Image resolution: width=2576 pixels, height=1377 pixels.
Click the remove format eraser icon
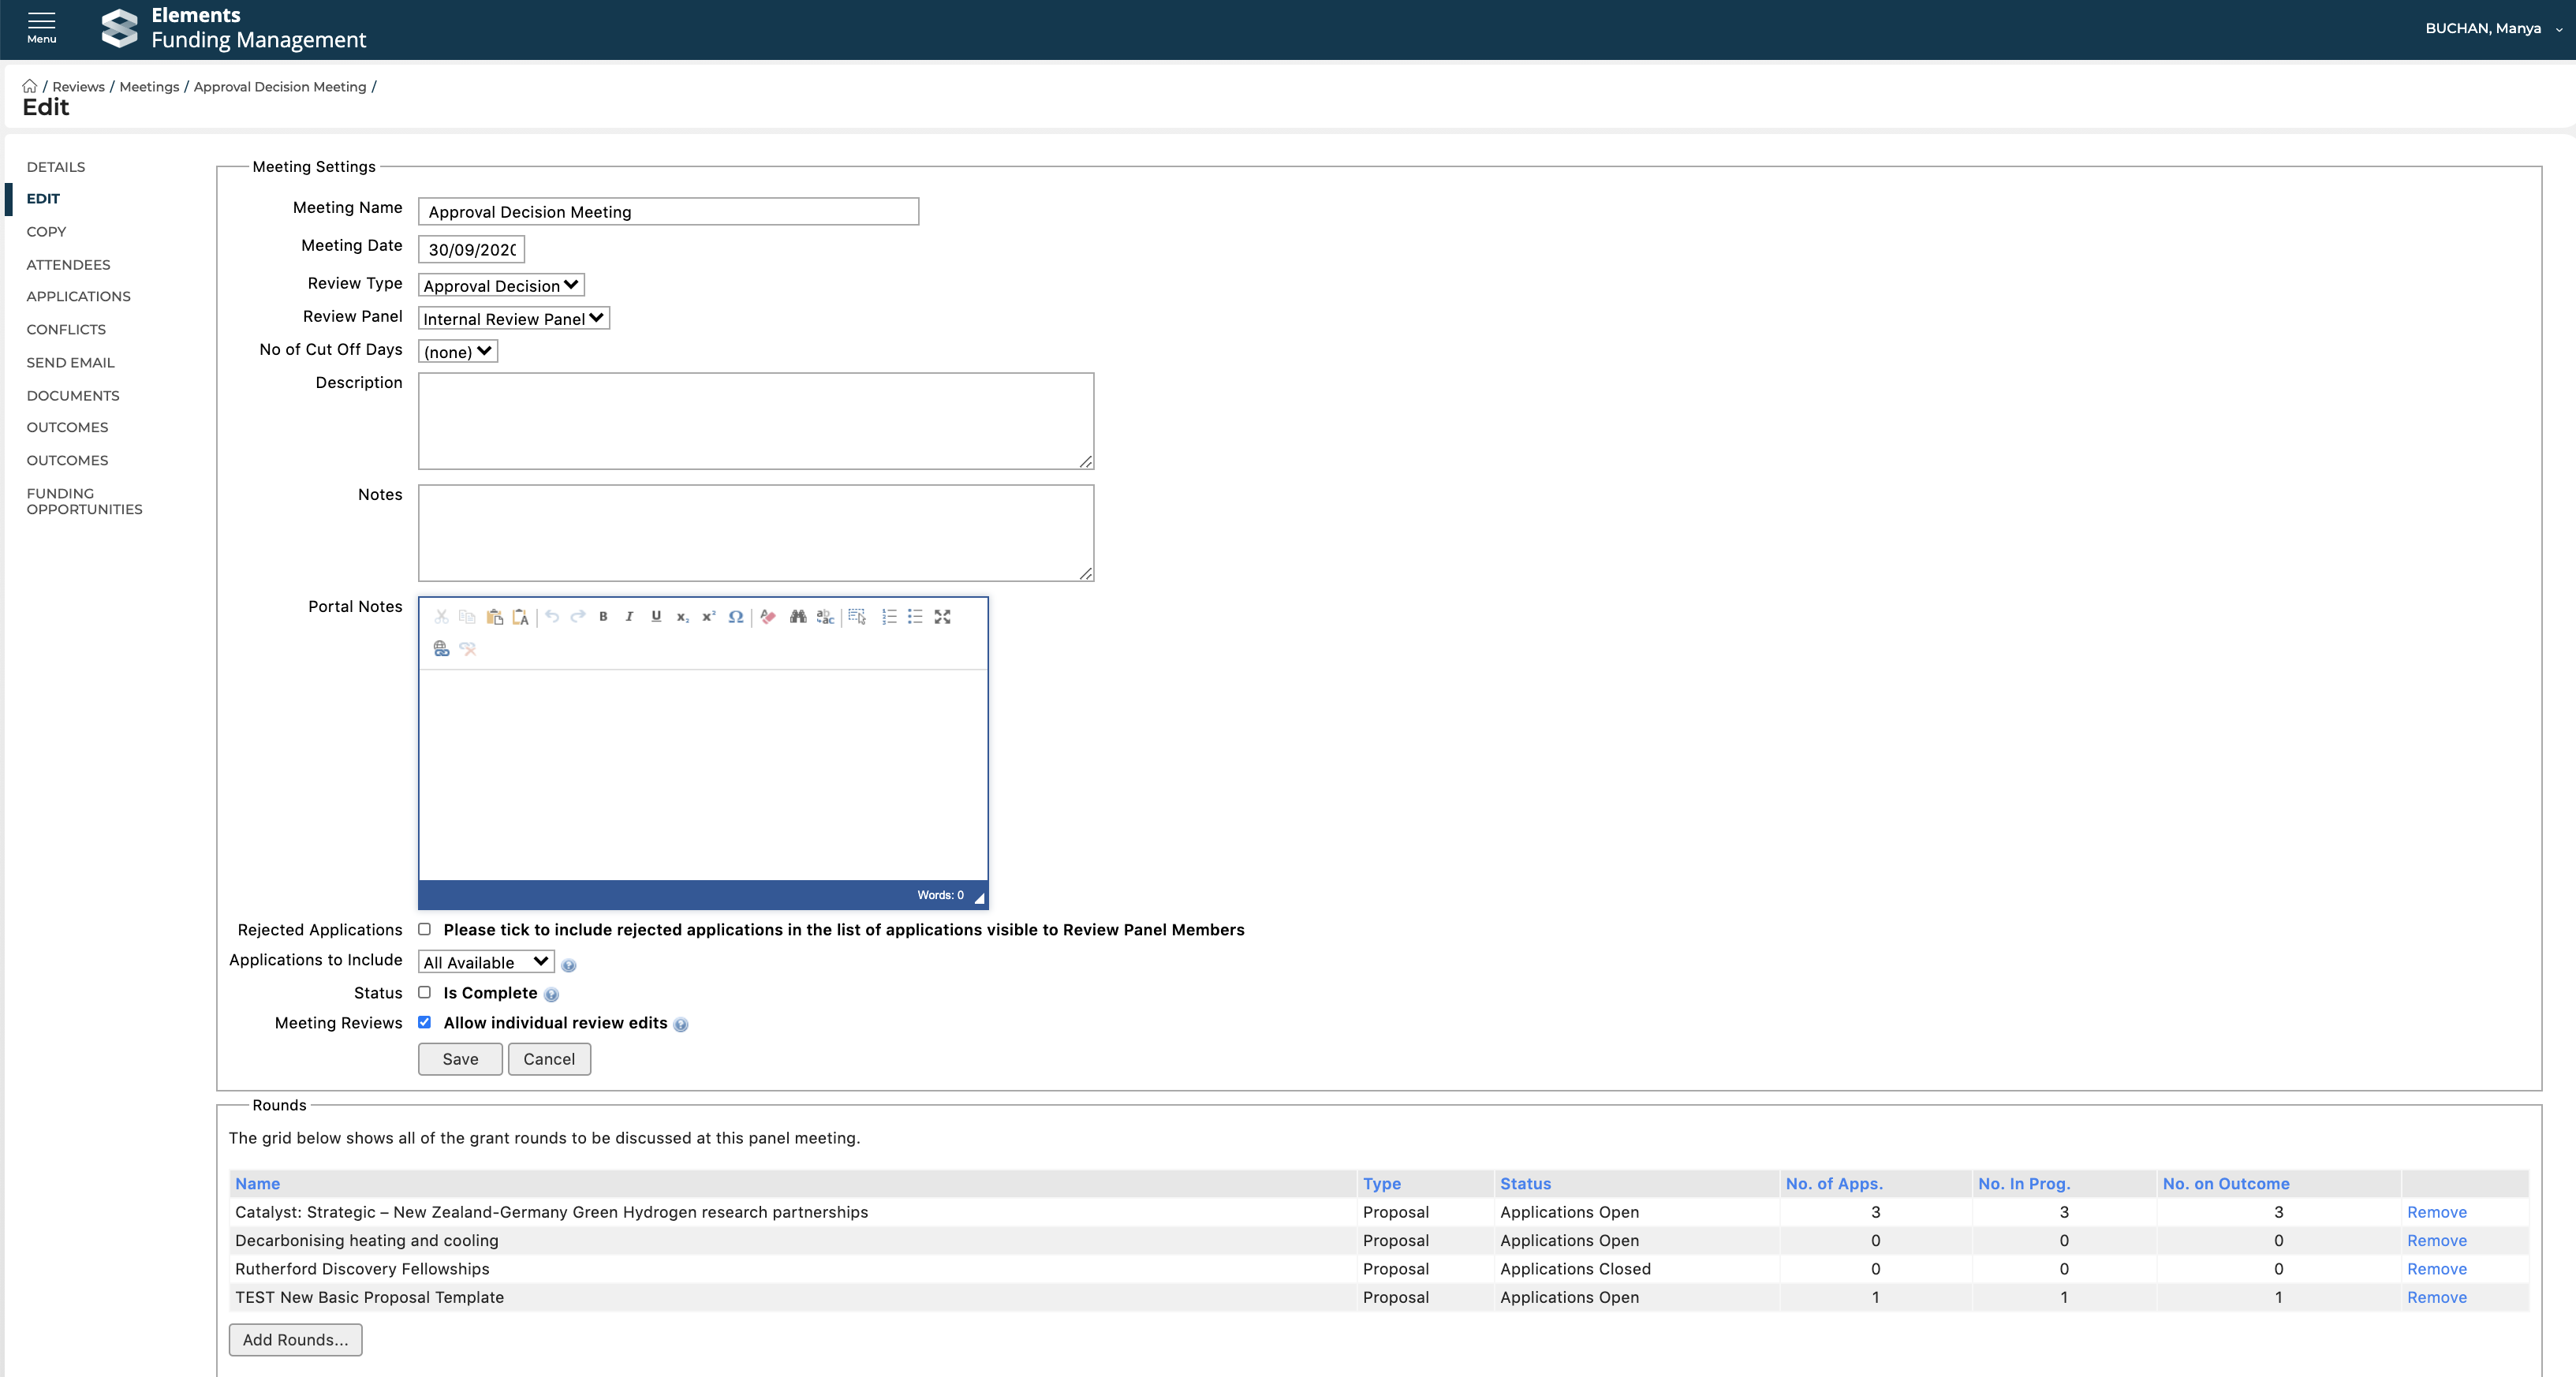[768, 617]
